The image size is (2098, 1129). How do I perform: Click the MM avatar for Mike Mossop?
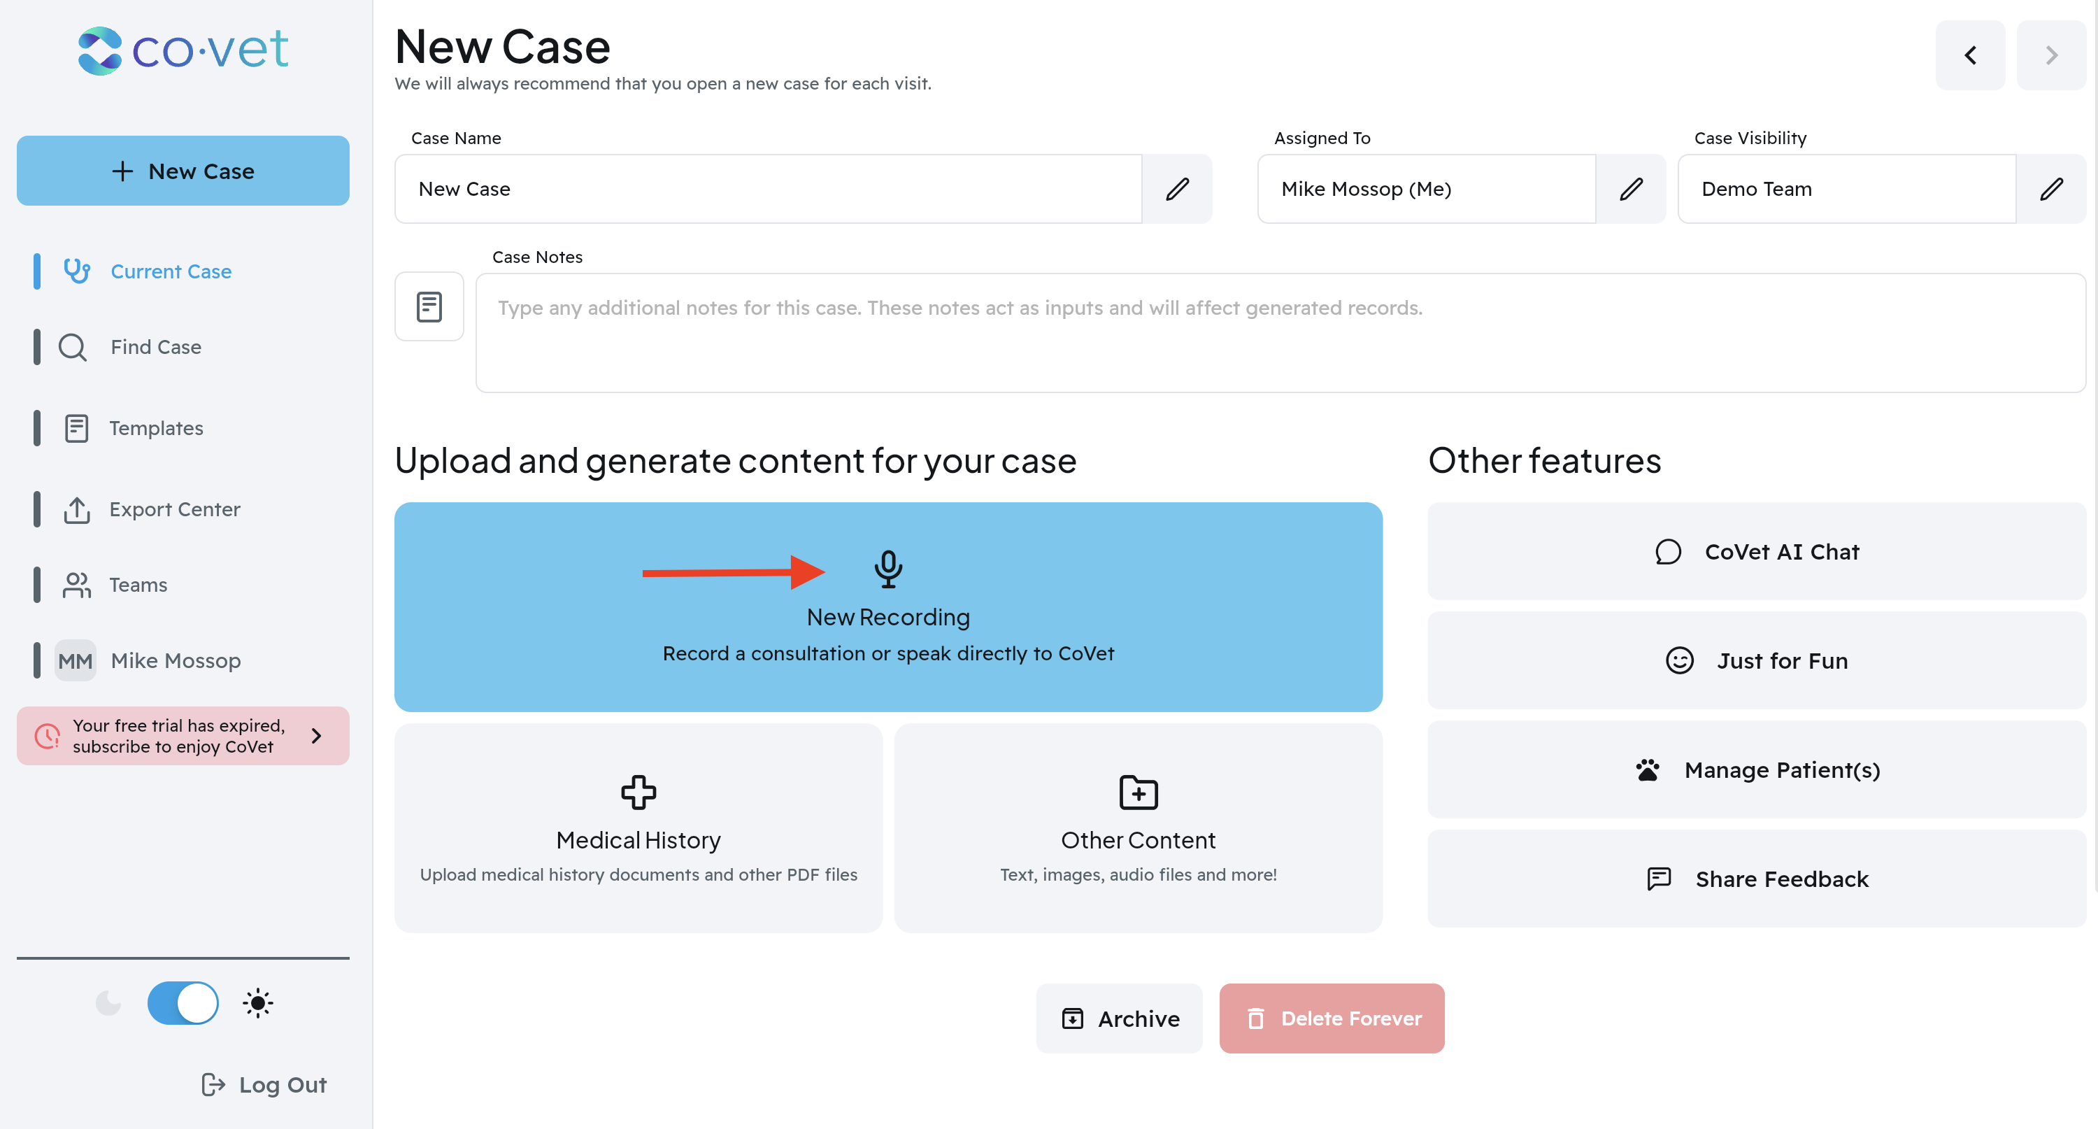[x=75, y=660]
